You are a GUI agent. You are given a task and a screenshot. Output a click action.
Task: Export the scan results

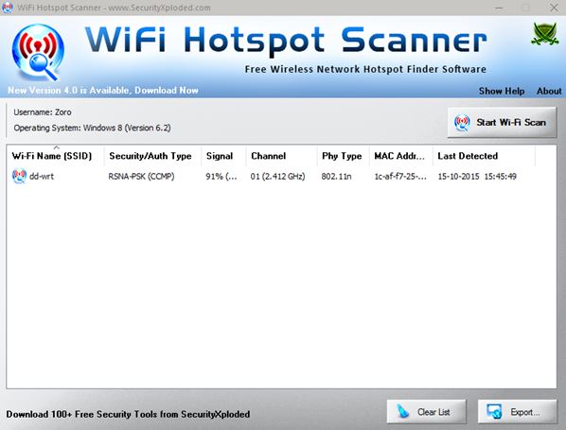click(518, 412)
